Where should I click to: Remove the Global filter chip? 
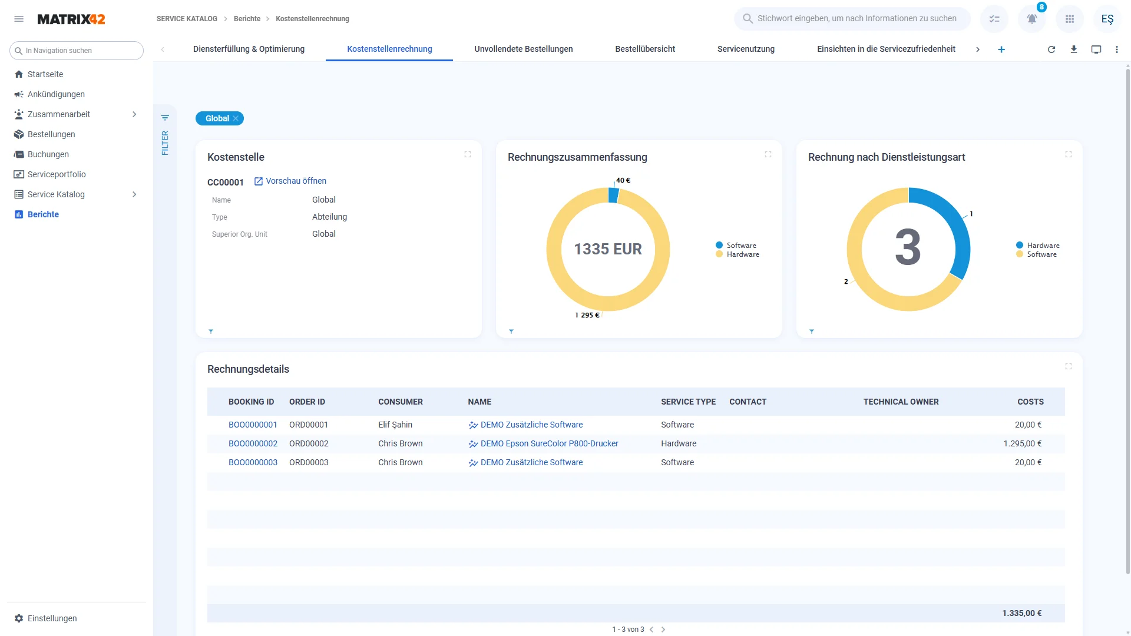point(236,118)
